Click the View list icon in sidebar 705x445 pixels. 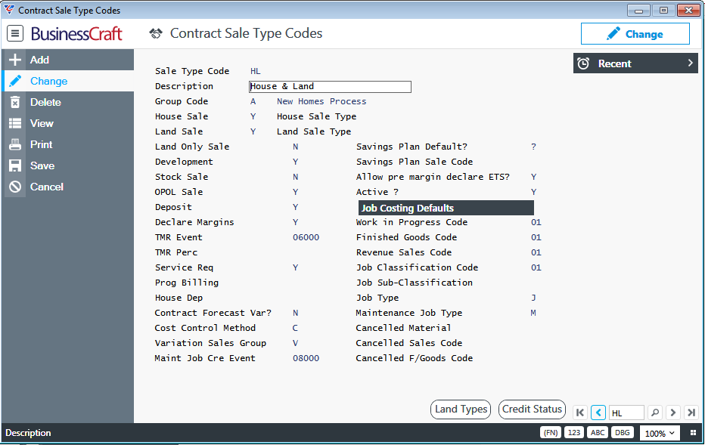[15, 123]
